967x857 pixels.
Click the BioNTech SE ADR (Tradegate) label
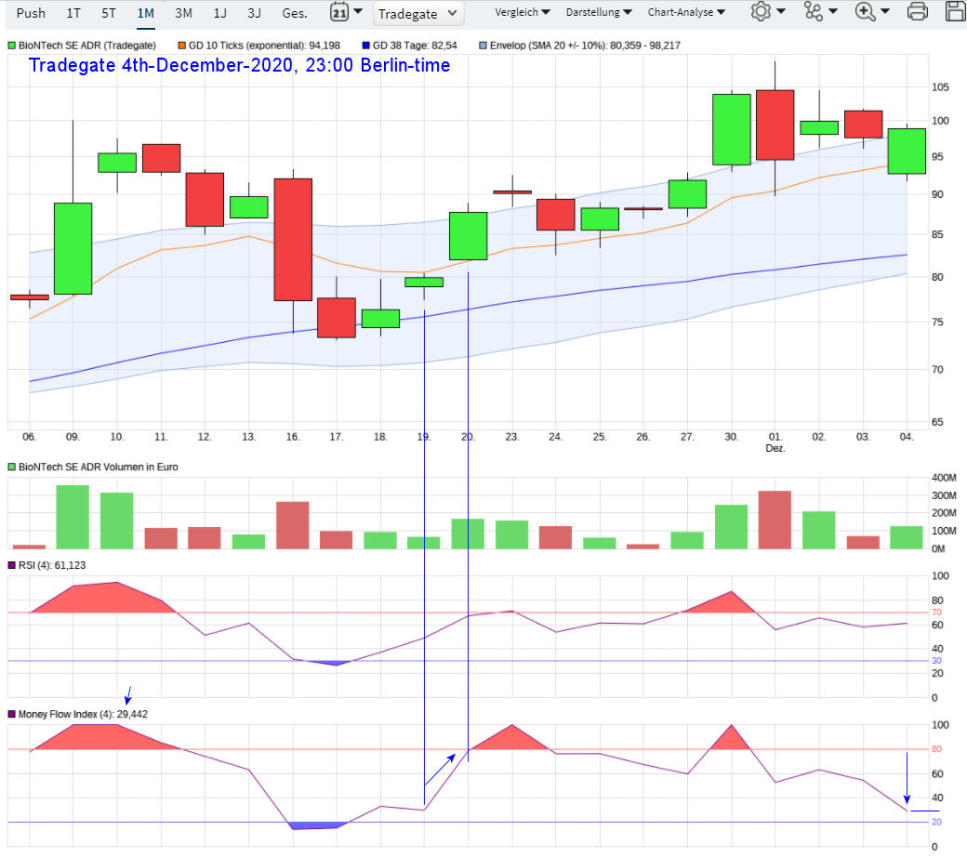coord(87,46)
